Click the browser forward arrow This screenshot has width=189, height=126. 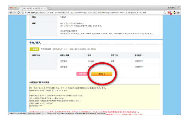[x=14, y=13]
